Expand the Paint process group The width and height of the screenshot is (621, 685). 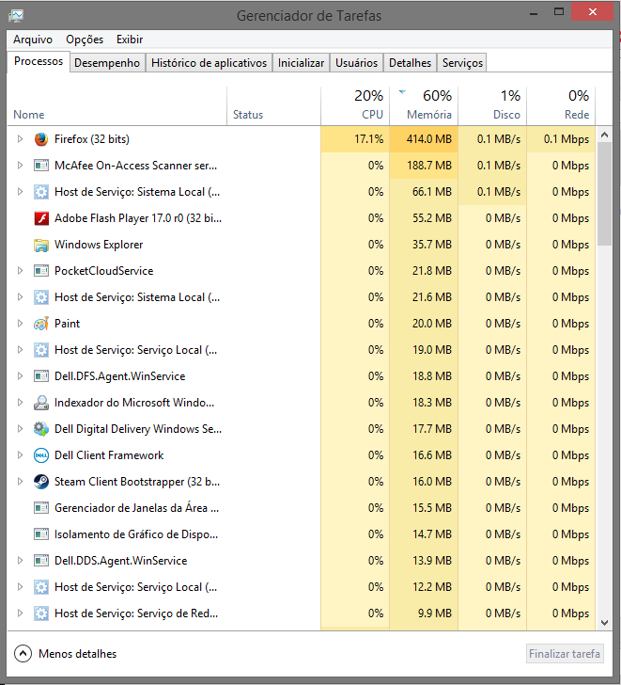20,324
